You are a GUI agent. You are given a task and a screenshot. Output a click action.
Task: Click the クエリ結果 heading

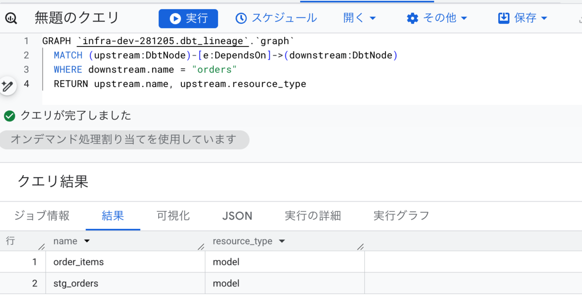pyautogui.click(x=53, y=181)
